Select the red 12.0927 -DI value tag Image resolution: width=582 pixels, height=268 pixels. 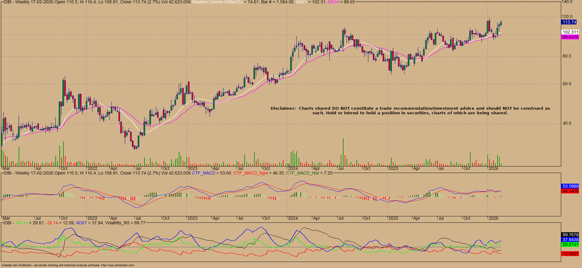pos(569,253)
